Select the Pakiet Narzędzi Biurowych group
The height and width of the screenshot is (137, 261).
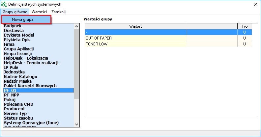[x=39, y=86]
